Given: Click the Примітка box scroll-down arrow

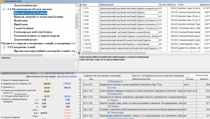Looking at the screenshot, I should pos(77,70).
